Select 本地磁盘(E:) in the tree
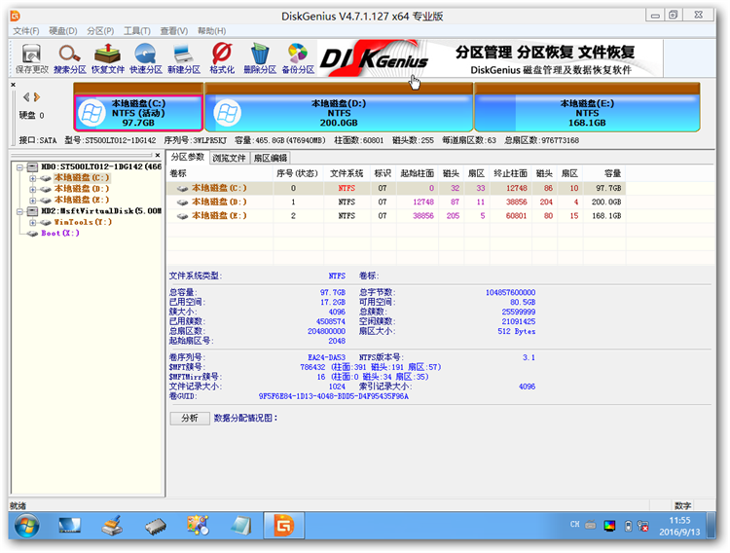 click(82, 200)
